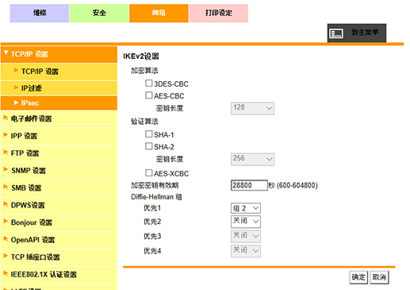410x290 pixels.
Task: Click the 取消 button
Action: click(379, 277)
